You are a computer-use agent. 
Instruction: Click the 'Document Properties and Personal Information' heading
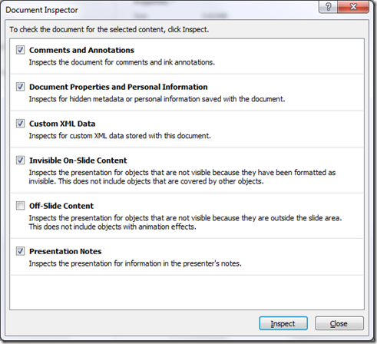click(x=118, y=87)
